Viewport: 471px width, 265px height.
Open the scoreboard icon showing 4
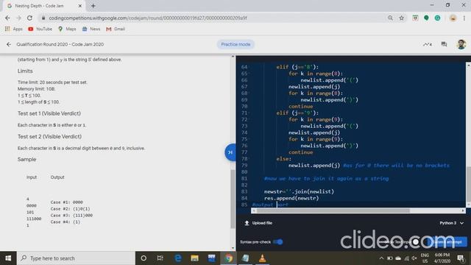(x=428, y=44)
